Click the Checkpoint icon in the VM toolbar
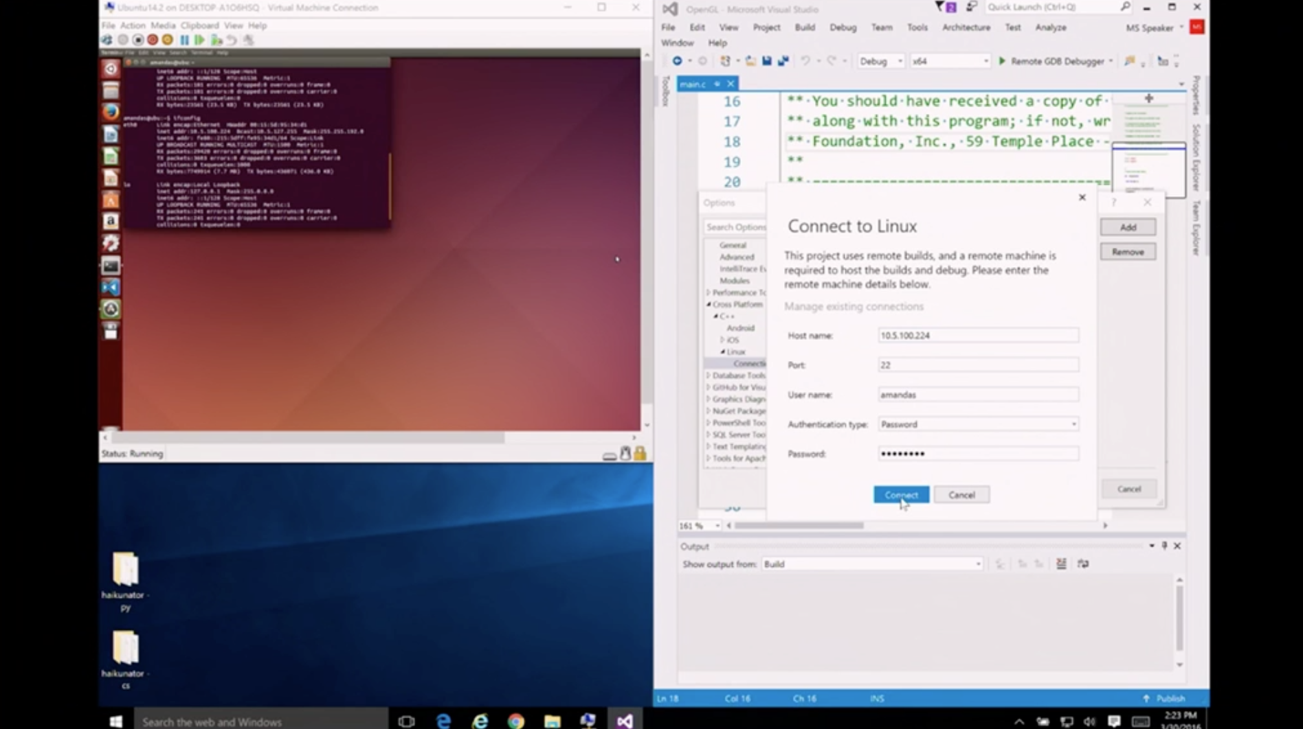 [216, 40]
